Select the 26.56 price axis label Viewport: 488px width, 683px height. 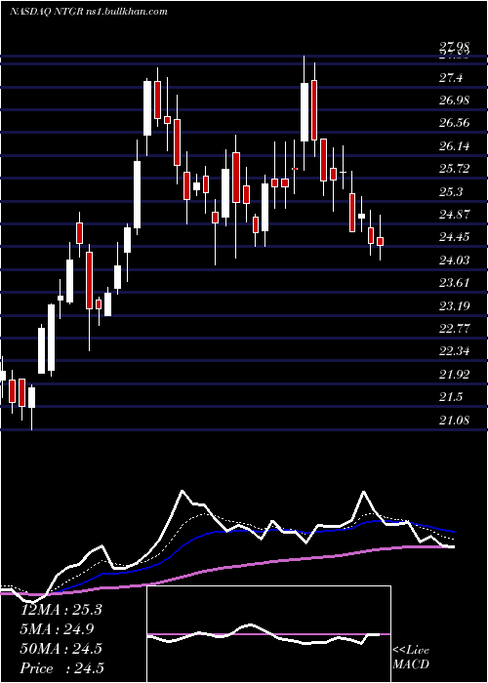pyautogui.click(x=455, y=123)
